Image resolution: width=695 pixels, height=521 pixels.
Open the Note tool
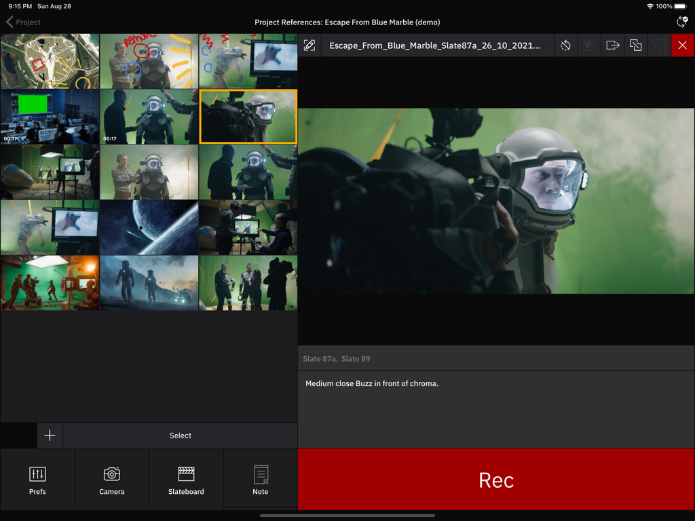pyautogui.click(x=260, y=479)
